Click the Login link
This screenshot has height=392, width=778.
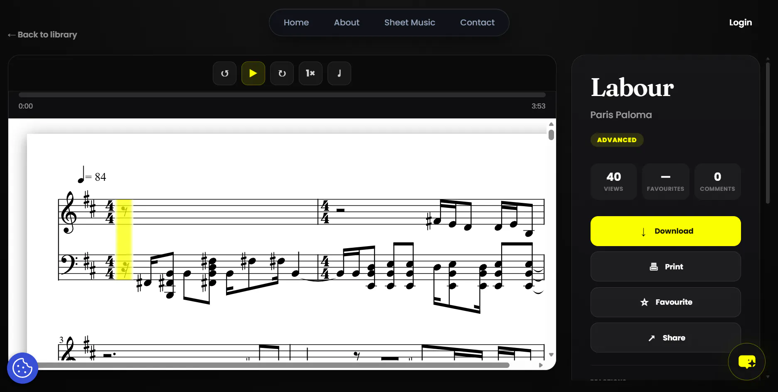741,22
